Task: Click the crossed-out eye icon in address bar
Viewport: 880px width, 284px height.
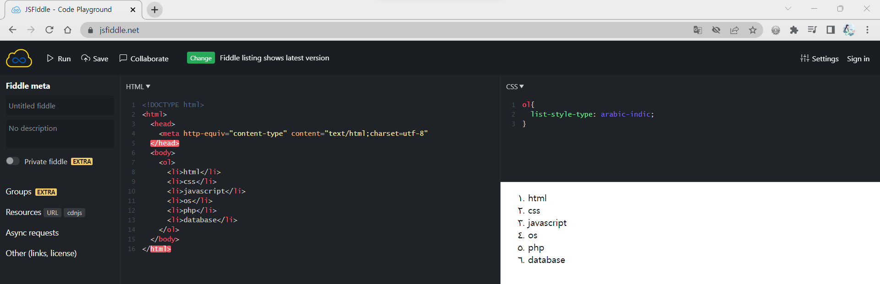Action: pyautogui.click(x=716, y=30)
